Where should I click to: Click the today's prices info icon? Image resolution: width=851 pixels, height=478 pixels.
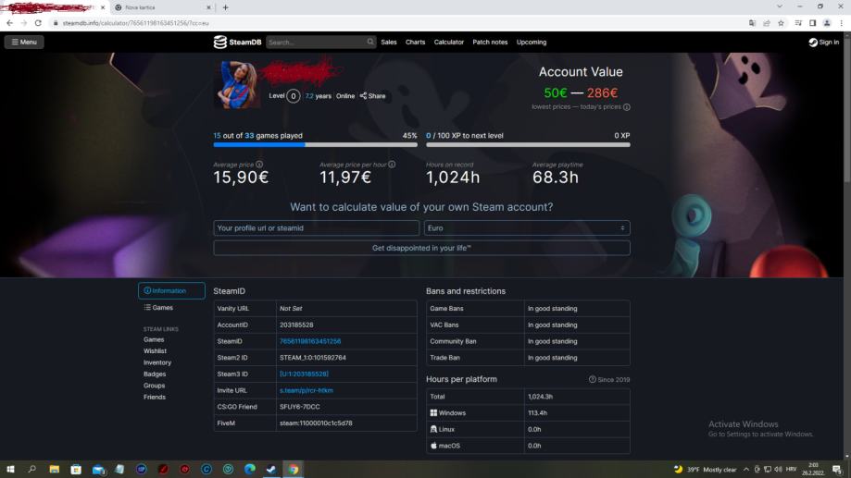[x=627, y=106]
